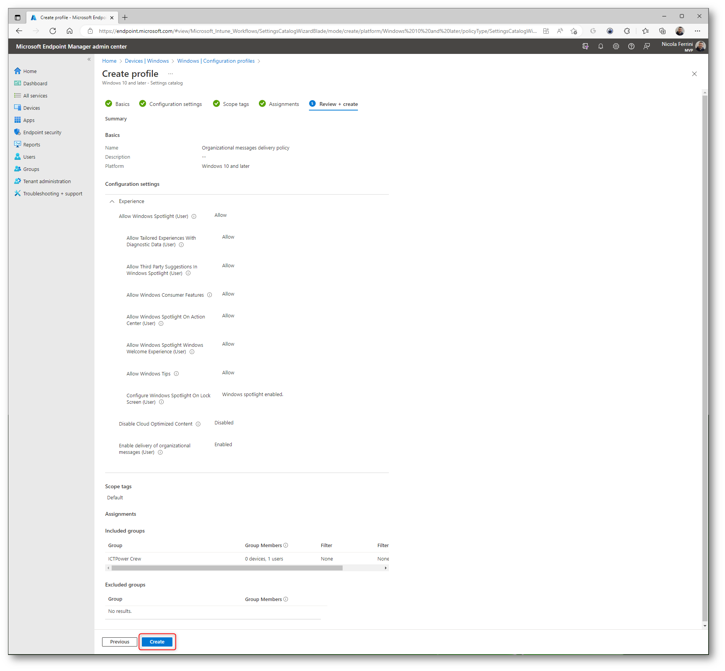
Task: Switch to the Basics step
Action: [117, 104]
